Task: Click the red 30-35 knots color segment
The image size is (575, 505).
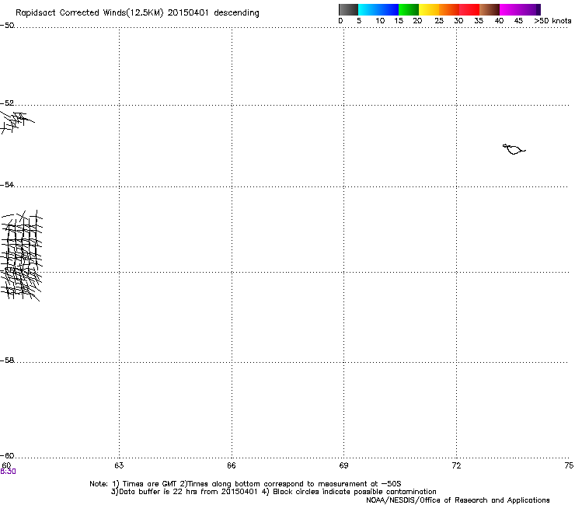Action: pos(469,9)
